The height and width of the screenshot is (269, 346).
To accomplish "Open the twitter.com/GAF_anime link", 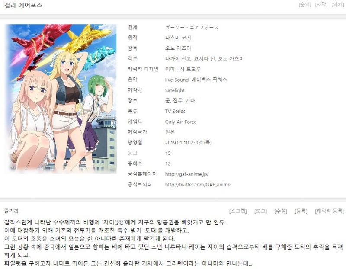I will (x=198, y=185).
